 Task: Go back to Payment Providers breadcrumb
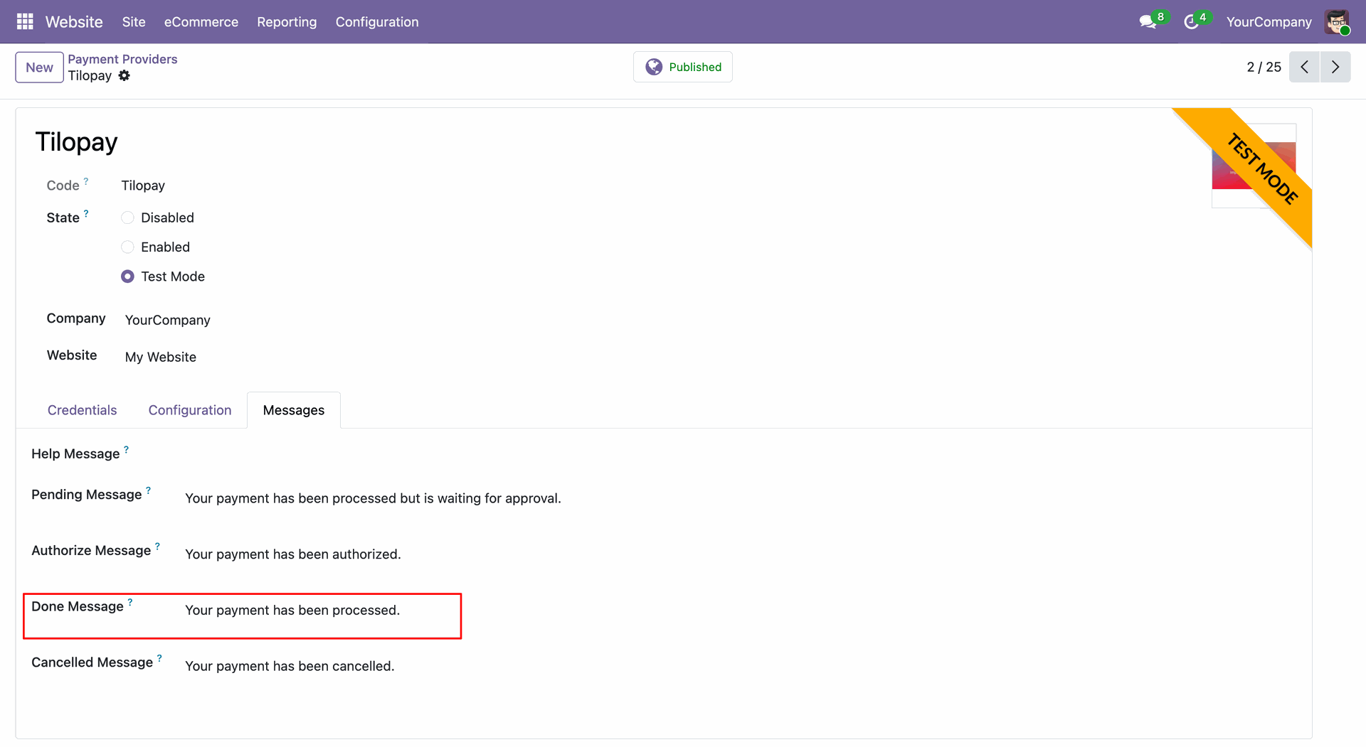point(122,59)
